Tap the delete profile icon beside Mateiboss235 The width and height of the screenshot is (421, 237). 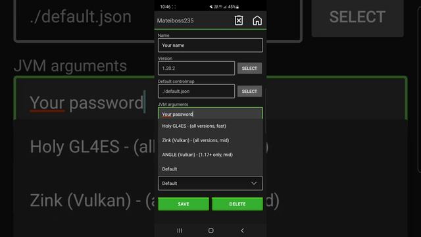coord(239,20)
